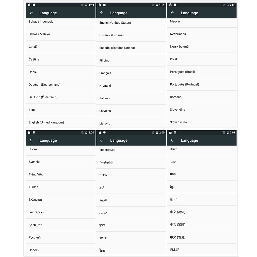
Task: Select Español (Estados Unidos)
Action: [131, 48]
